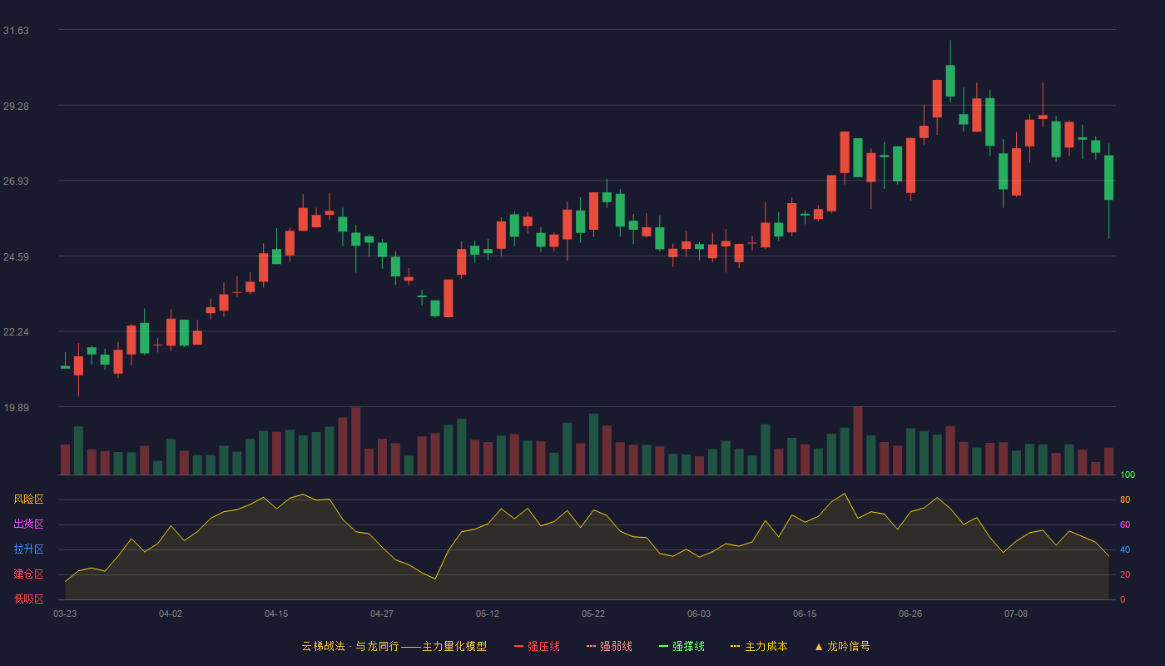The width and height of the screenshot is (1165, 666).
Task: Click the 拉升区 zone label
Action: pos(28,549)
